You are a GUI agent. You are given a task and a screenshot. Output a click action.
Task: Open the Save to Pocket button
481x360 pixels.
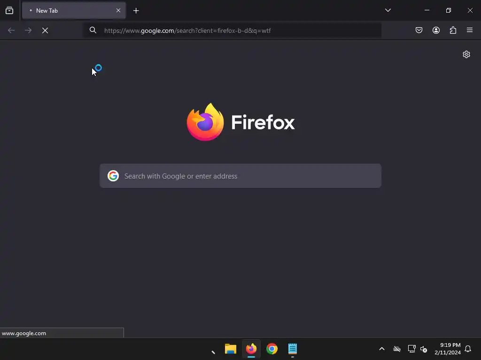point(419,30)
